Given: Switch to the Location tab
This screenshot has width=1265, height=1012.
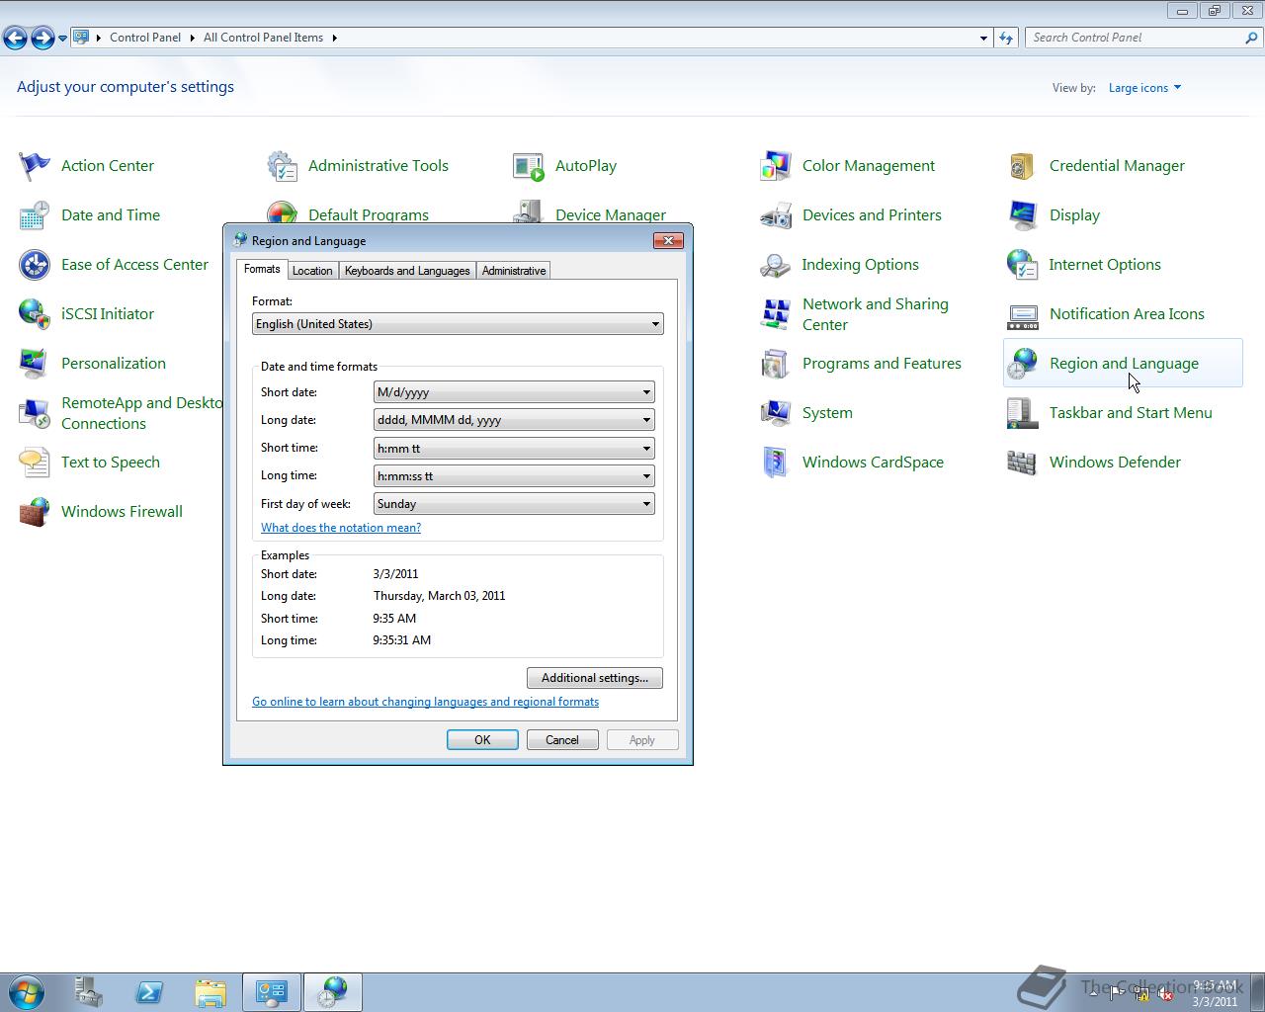Looking at the screenshot, I should [x=312, y=271].
